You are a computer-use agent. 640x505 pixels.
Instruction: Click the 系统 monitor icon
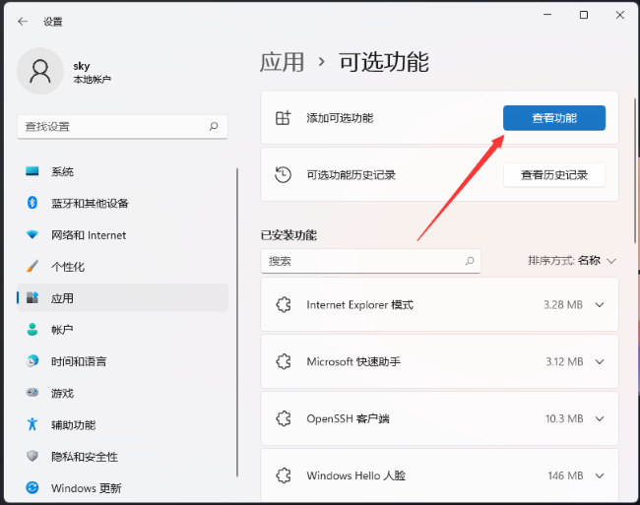tap(32, 171)
